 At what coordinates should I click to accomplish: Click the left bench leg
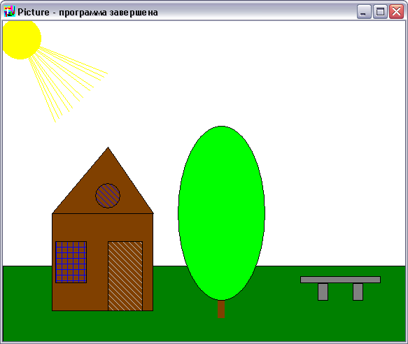[x=323, y=292]
